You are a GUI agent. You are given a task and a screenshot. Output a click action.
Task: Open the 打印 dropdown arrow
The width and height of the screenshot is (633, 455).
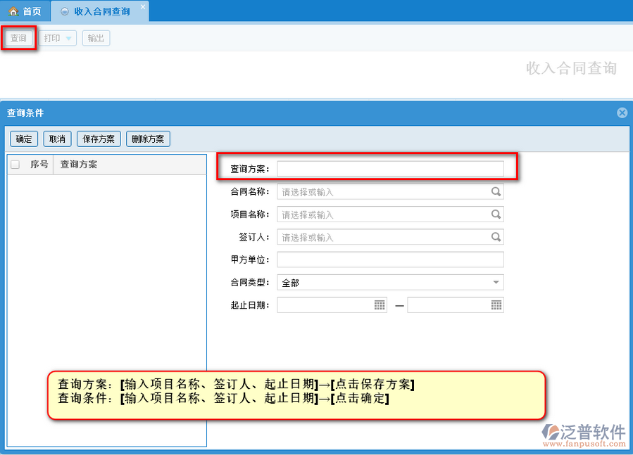pyautogui.click(x=69, y=39)
